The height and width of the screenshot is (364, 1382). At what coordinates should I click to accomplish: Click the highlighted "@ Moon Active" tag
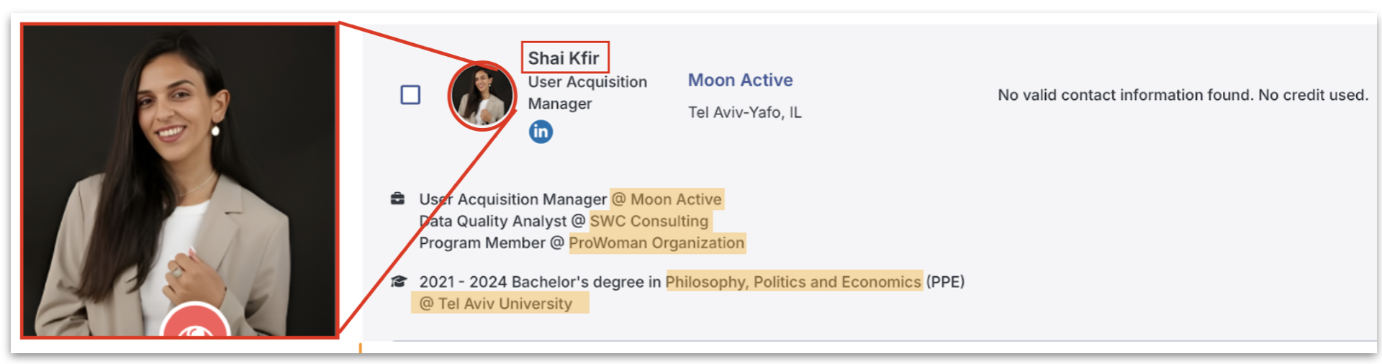pyautogui.click(x=667, y=199)
